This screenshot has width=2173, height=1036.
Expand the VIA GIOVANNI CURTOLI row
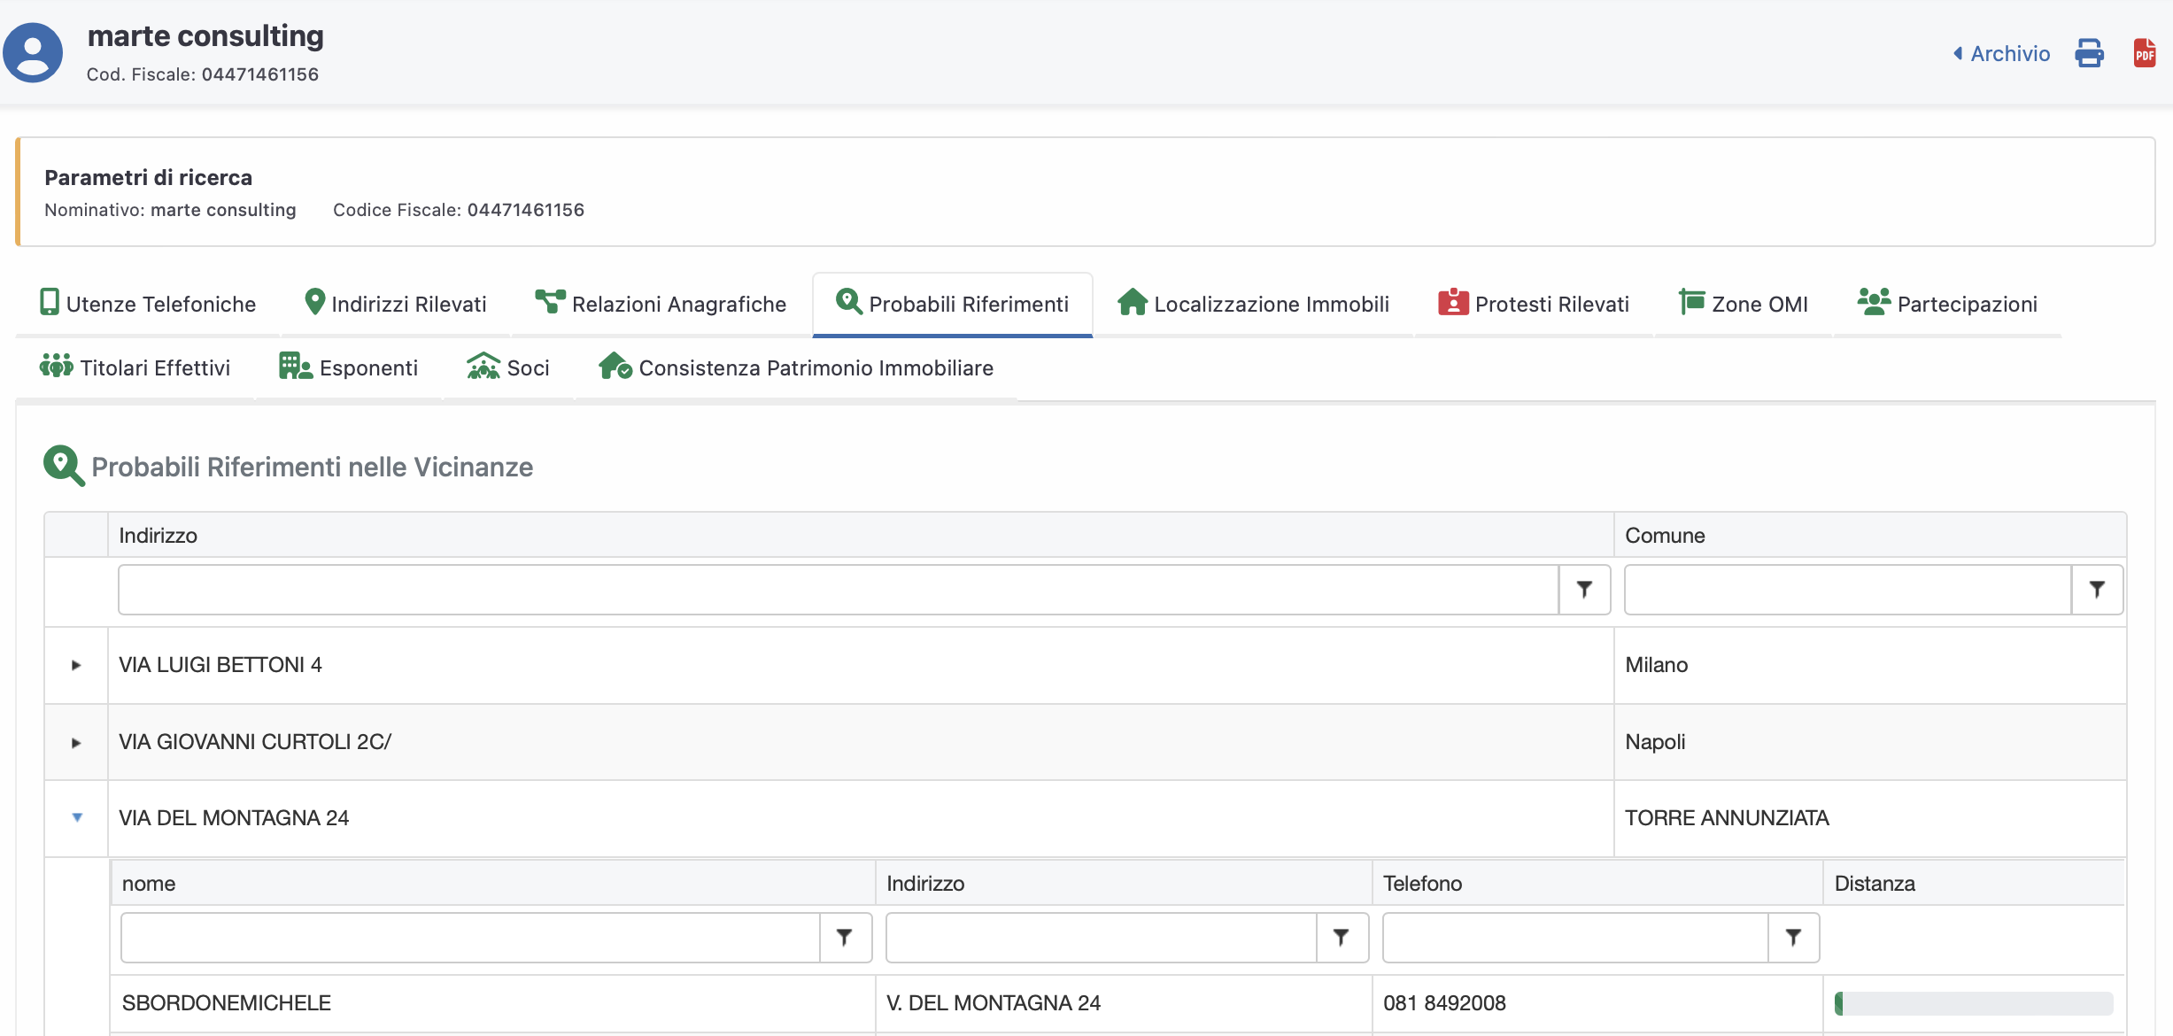click(76, 742)
